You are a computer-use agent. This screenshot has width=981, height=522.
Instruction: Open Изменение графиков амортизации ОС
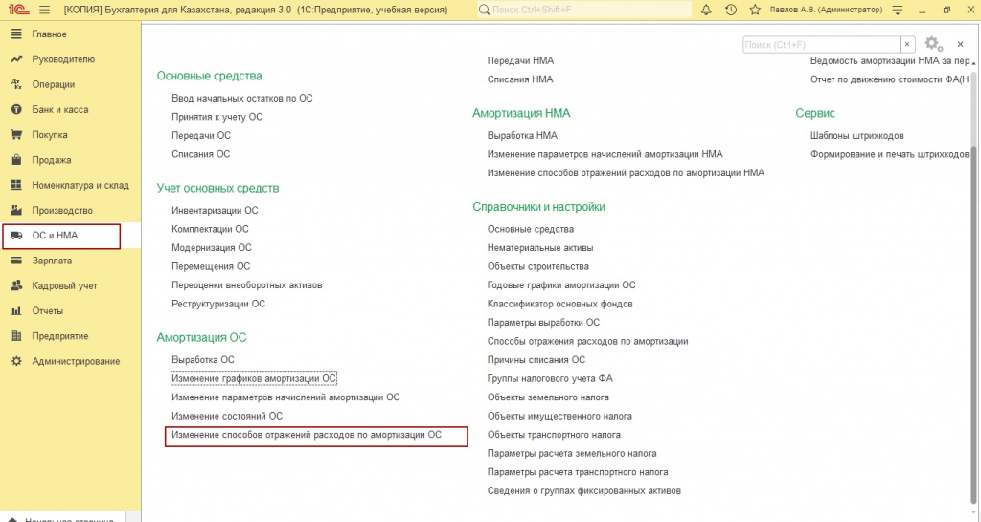point(254,379)
